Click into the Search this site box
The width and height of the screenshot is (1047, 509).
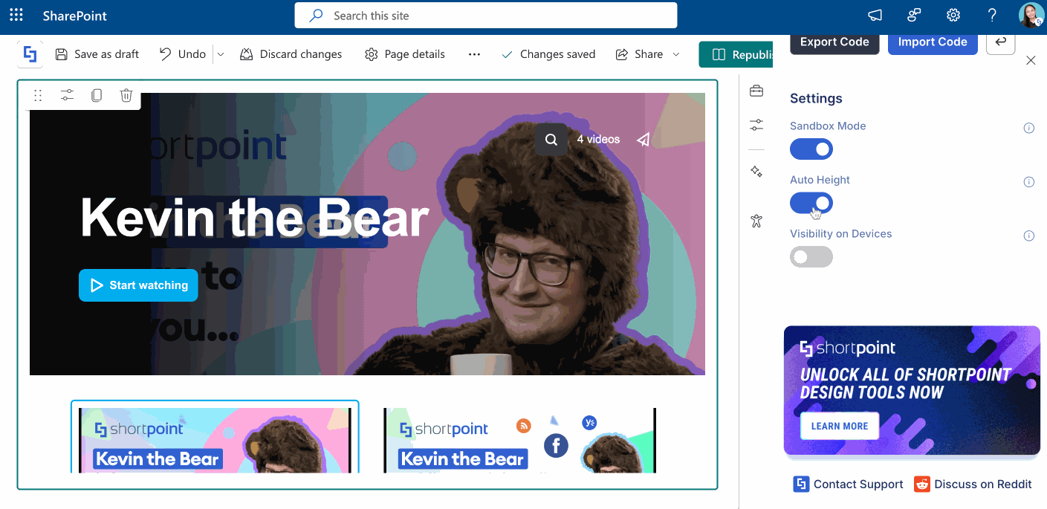(485, 16)
